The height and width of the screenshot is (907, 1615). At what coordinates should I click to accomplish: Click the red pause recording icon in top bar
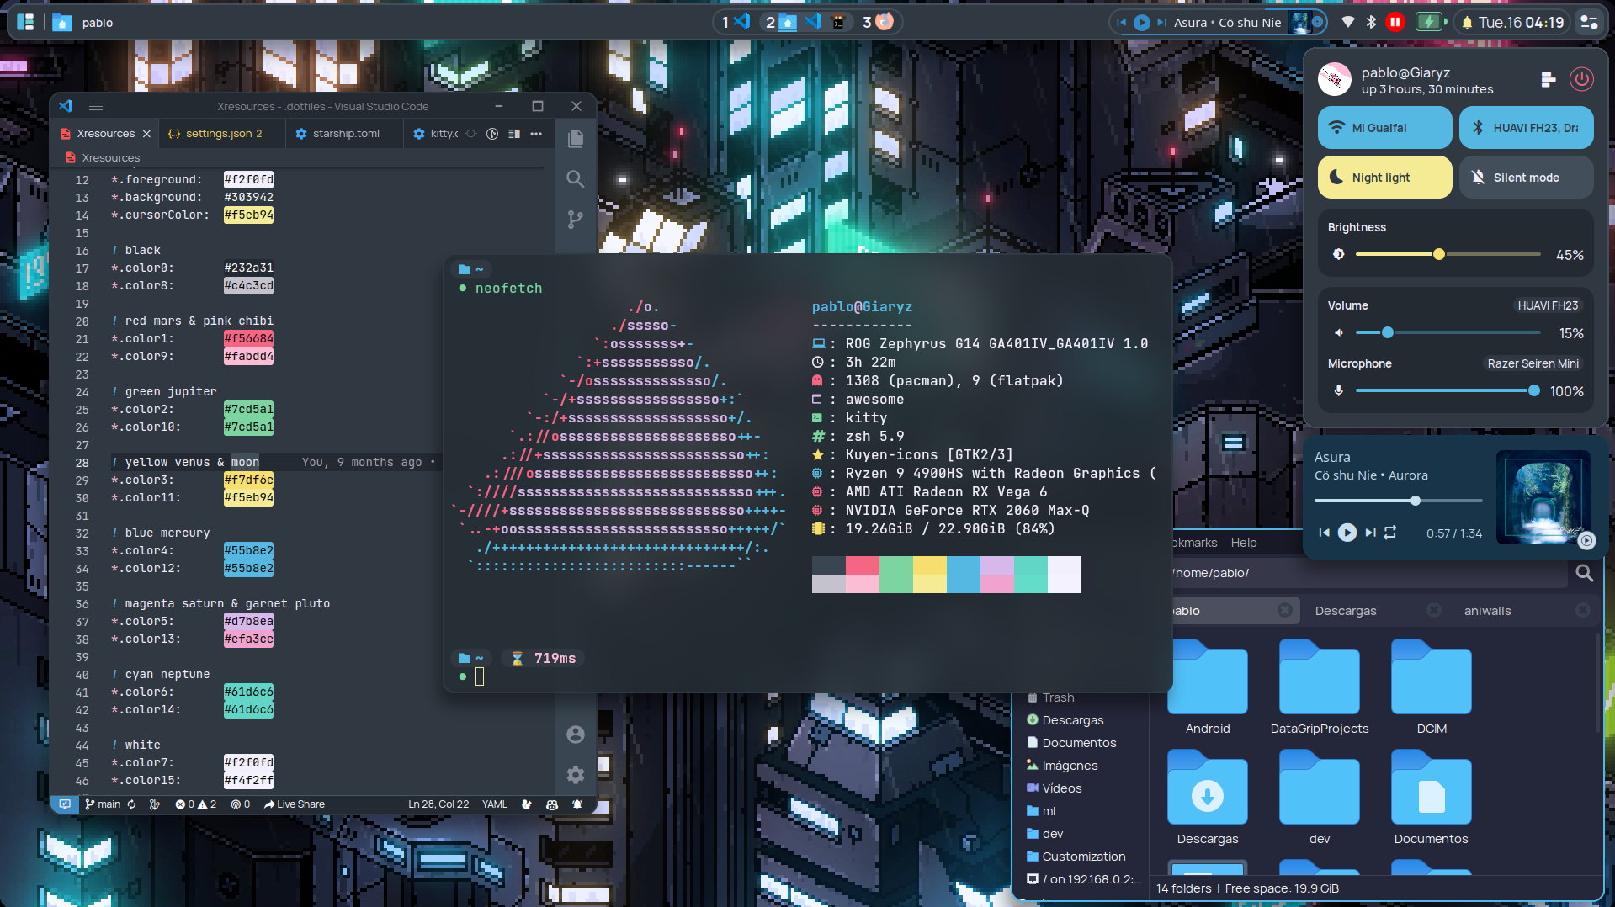coord(1395,22)
